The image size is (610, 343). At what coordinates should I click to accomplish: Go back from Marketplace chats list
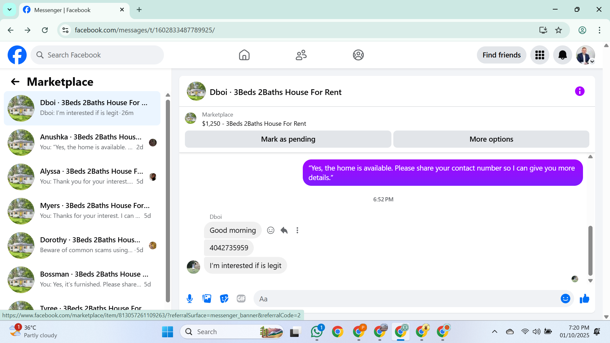pos(15,82)
